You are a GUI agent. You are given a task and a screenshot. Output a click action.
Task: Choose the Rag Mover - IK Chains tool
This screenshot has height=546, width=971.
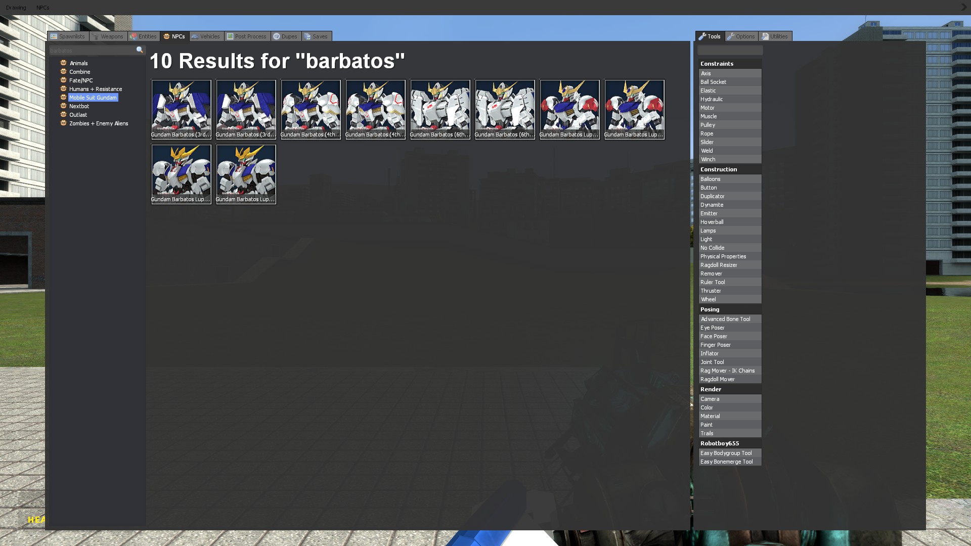[x=730, y=371]
